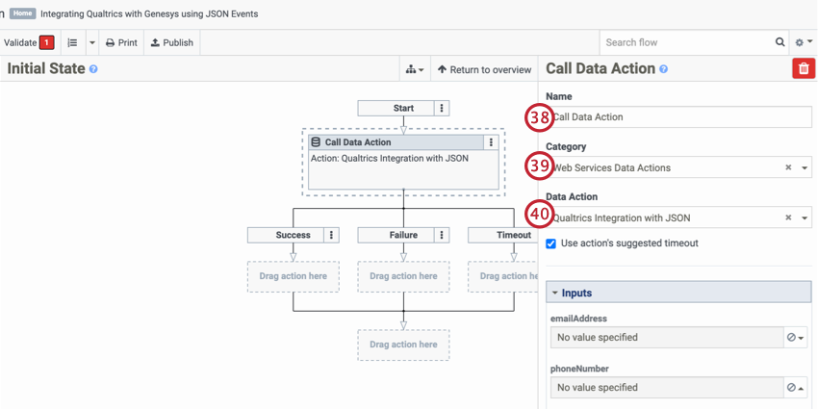Clear the Category selection

click(788, 167)
